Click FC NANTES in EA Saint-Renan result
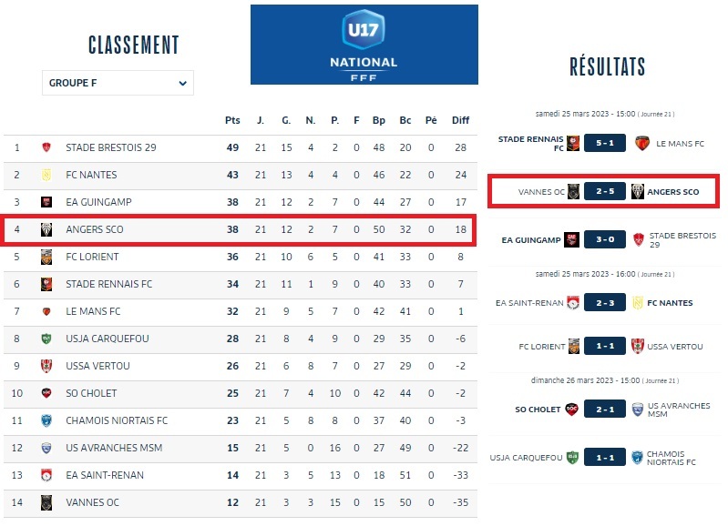Screen dimensions: 728x526 tap(670, 303)
